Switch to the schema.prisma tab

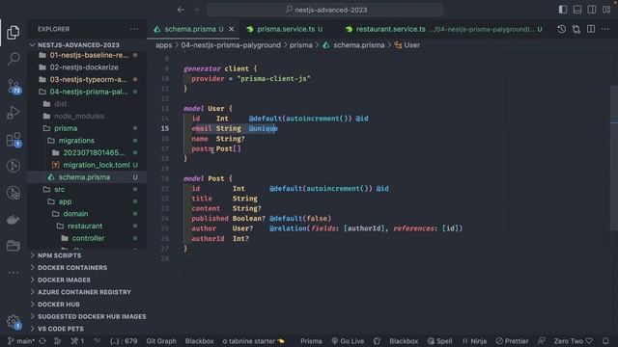tap(193, 29)
